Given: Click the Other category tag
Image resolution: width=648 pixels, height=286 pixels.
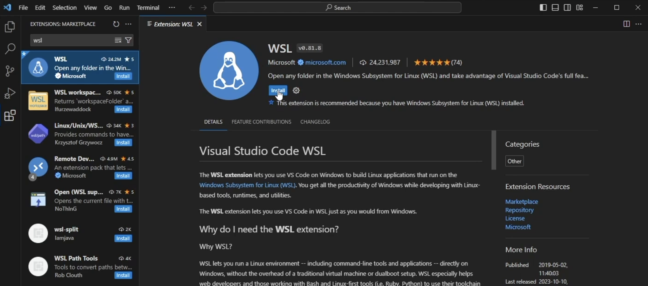Looking at the screenshot, I should [515, 161].
